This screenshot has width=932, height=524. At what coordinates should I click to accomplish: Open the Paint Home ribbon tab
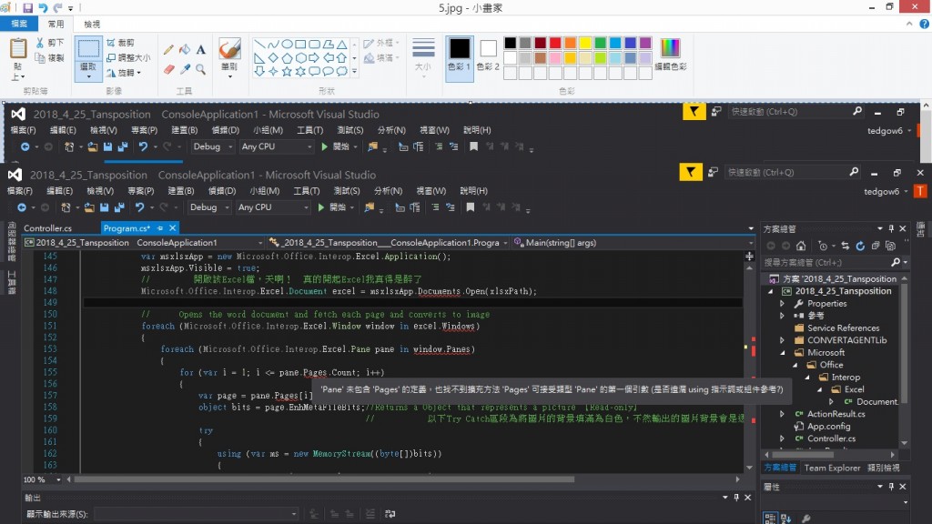click(56, 24)
